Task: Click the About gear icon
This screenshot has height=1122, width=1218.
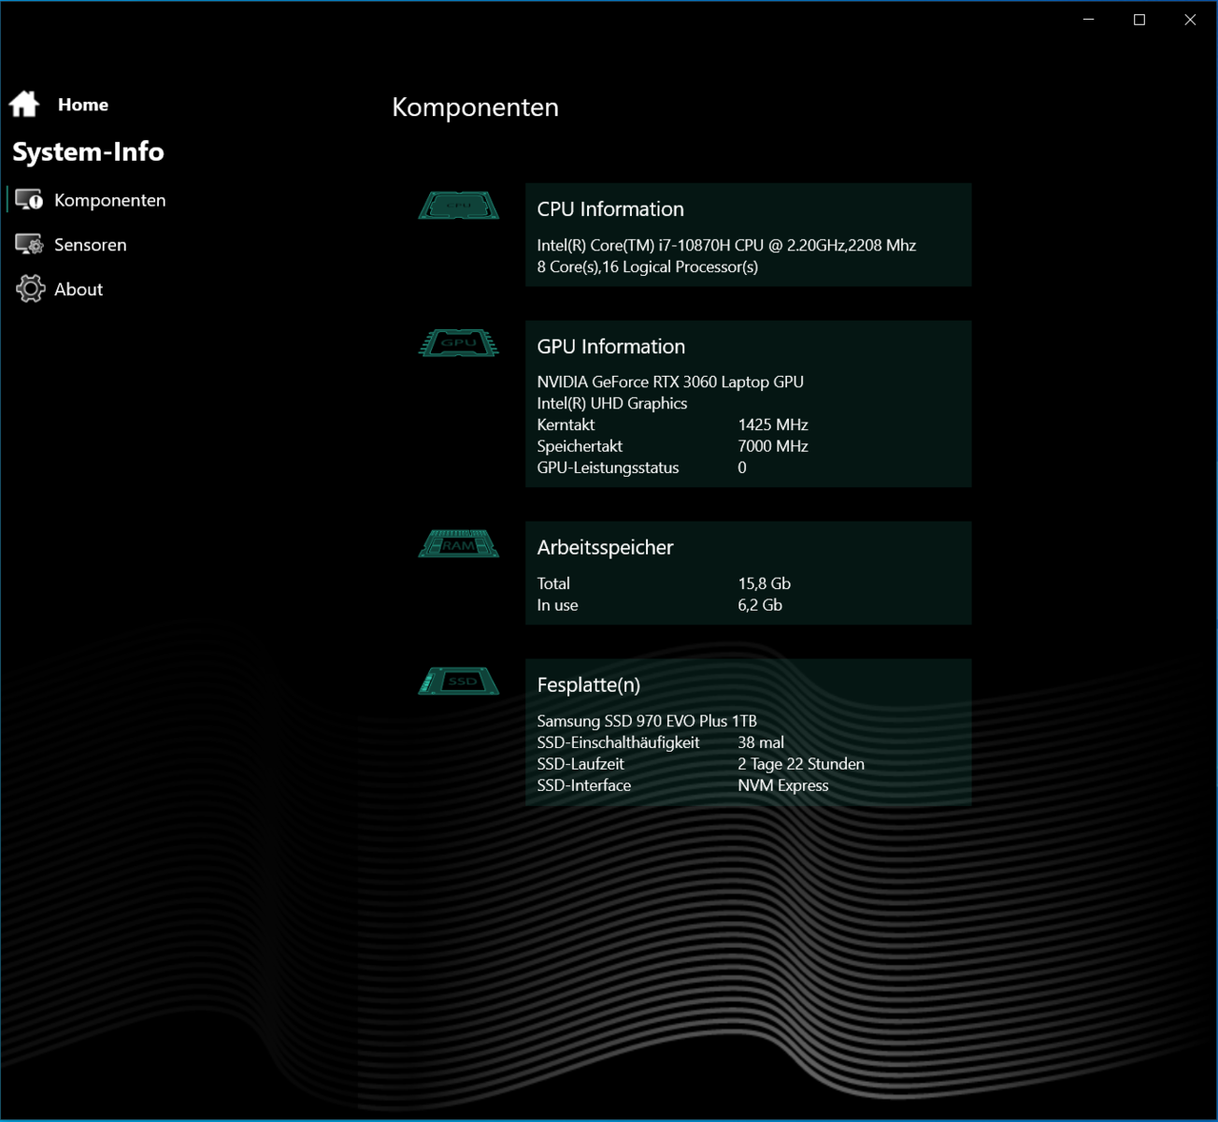Action: [x=30, y=289]
